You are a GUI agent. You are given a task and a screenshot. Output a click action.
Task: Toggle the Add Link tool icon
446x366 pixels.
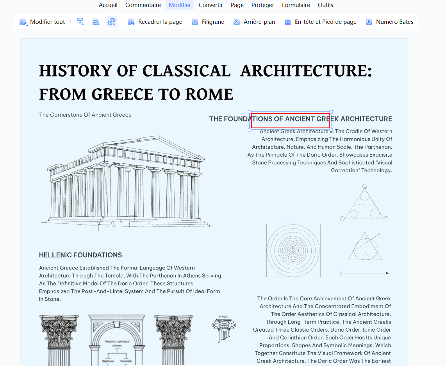coord(111,22)
